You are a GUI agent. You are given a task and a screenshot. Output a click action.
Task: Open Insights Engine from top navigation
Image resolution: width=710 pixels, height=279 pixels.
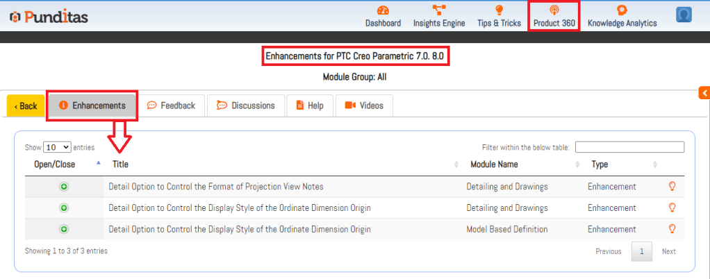pyautogui.click(x=438, y=10)
